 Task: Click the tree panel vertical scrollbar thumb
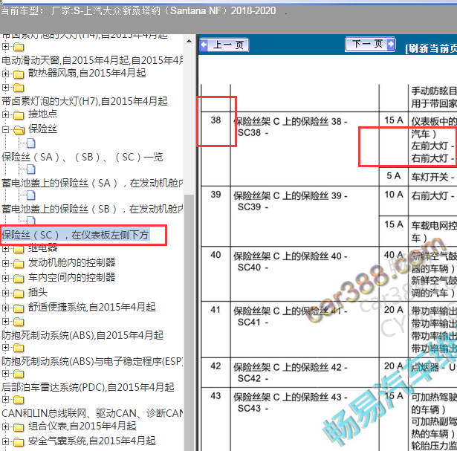point(189,322)
